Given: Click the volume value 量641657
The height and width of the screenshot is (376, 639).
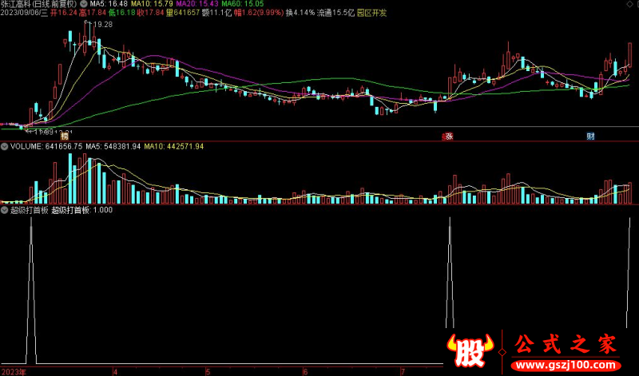Looking at the screenshot, I should pyautogui.click(x=183, y=13).
